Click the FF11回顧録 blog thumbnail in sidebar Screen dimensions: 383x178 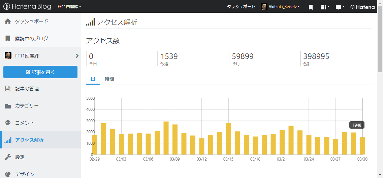click(8, 55)
